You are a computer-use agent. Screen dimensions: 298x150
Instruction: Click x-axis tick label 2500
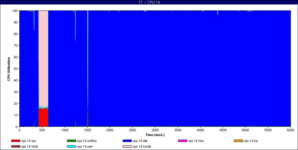pyautogui.click(x=133, y=130)
